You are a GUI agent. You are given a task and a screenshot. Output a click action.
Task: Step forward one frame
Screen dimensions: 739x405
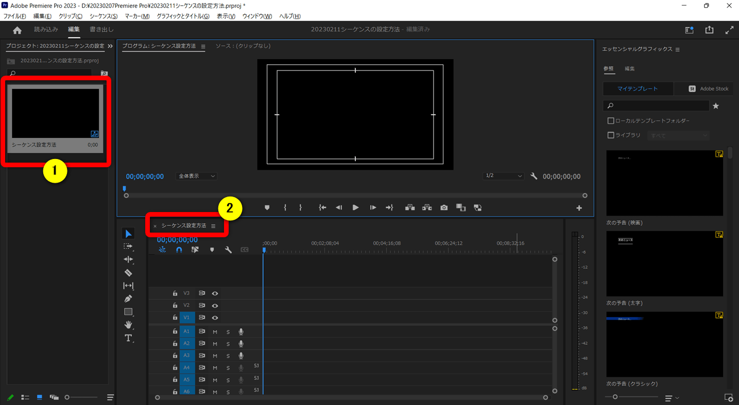373,207
